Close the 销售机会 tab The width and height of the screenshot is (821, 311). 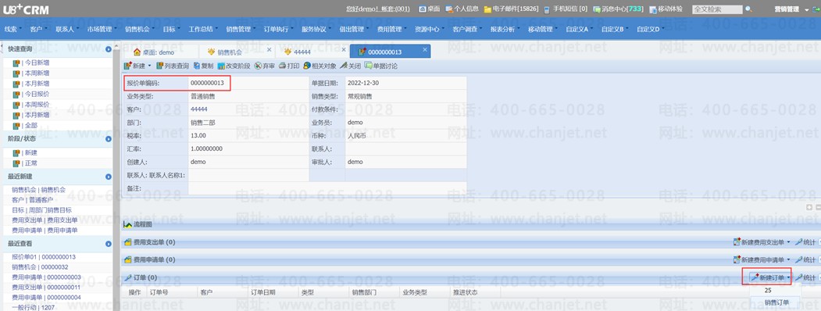269,50
